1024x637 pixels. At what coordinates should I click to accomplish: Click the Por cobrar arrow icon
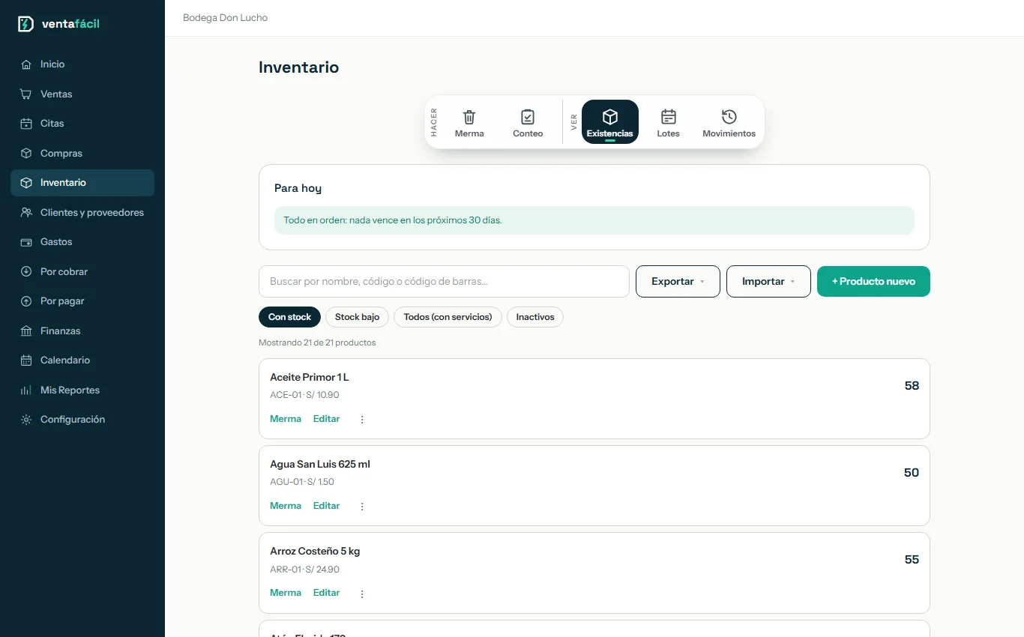tap(26, 272)
